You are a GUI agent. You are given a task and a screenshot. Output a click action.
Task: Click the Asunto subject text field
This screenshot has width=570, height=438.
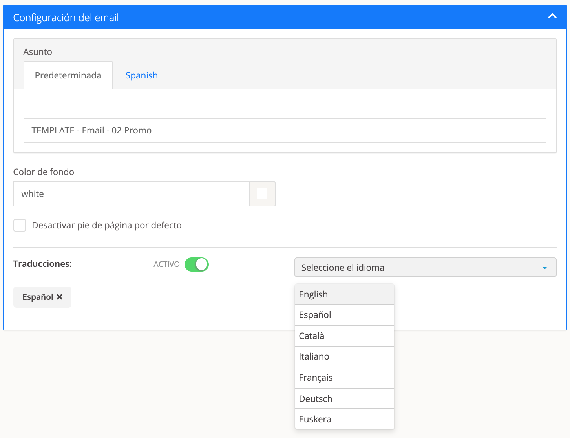(285, 130)
